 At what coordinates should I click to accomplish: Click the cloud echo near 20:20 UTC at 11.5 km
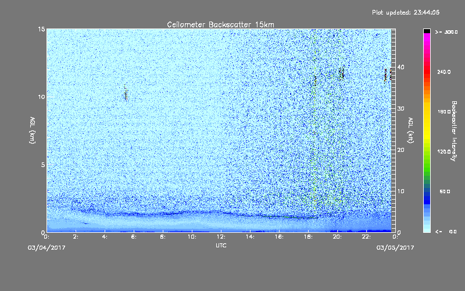click(x=342, y=73)
